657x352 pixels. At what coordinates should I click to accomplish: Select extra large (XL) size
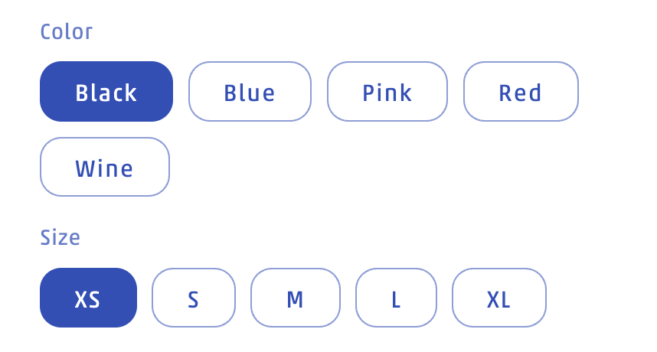498,298
